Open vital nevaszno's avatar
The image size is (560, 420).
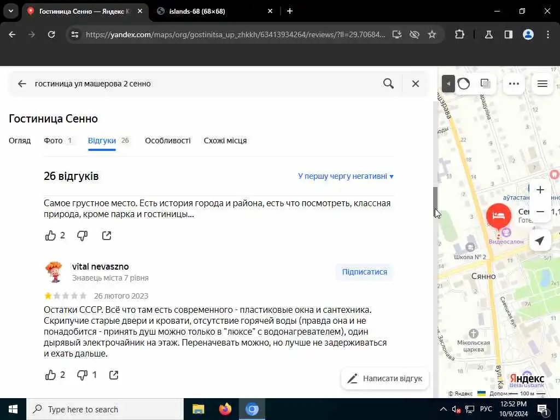pos(54,272)
